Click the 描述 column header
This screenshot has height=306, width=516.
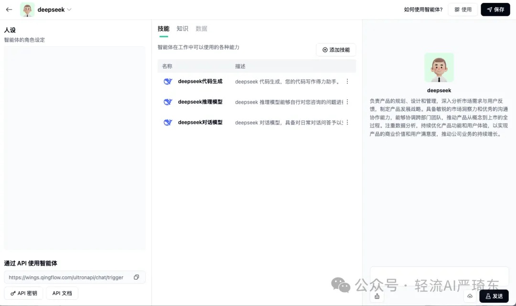[x=240, y=66]
